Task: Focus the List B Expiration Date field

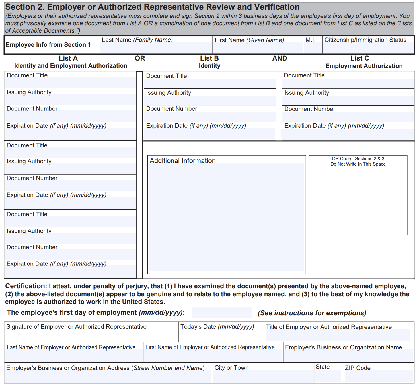Action: tap(210, 134)
